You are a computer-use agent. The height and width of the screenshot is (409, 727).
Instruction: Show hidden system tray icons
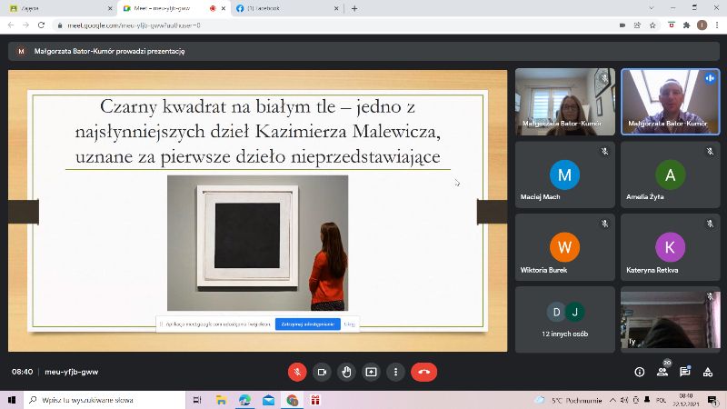coord(612,400)
